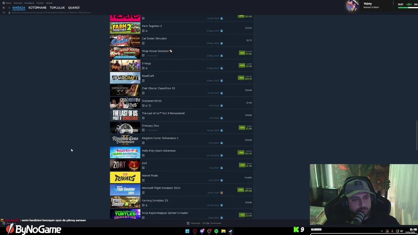Viewport: 418px width, 235px height.
Task: Open The Last of Us Part II Remastered
Action: pyautogui.click(x=182, y=115)
